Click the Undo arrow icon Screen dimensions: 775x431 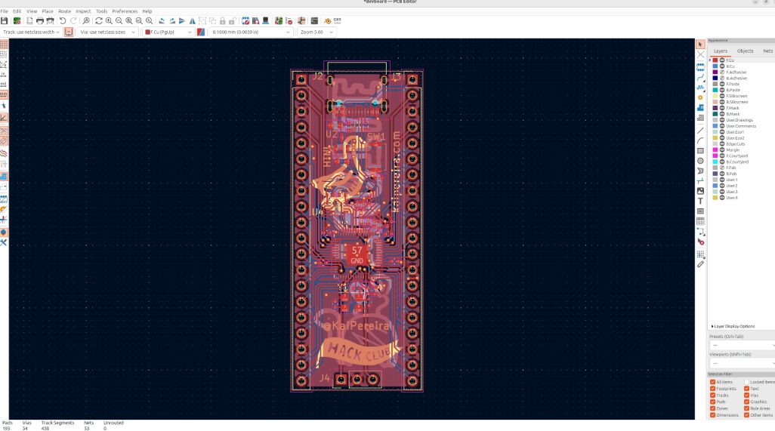[x=63, y=21]
